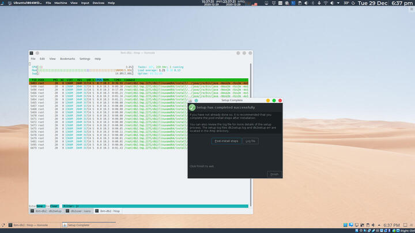Click bluetooth icon in top menu bar
This screenshot has width=415, height=233.
(312, 3)
